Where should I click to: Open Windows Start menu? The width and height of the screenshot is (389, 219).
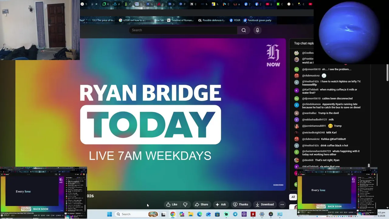point(109,214)
